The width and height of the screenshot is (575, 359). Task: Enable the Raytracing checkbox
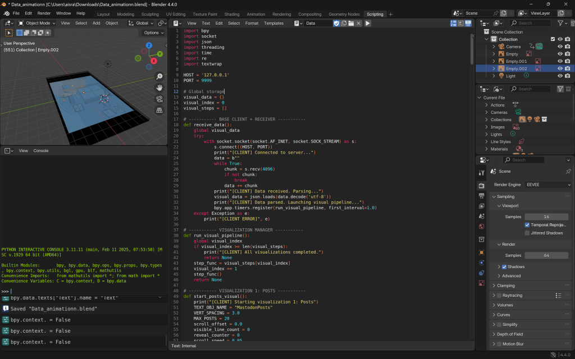[499, 295]
